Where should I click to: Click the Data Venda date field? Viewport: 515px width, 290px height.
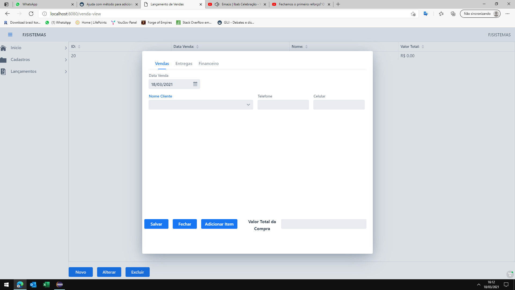pos(174,84)
